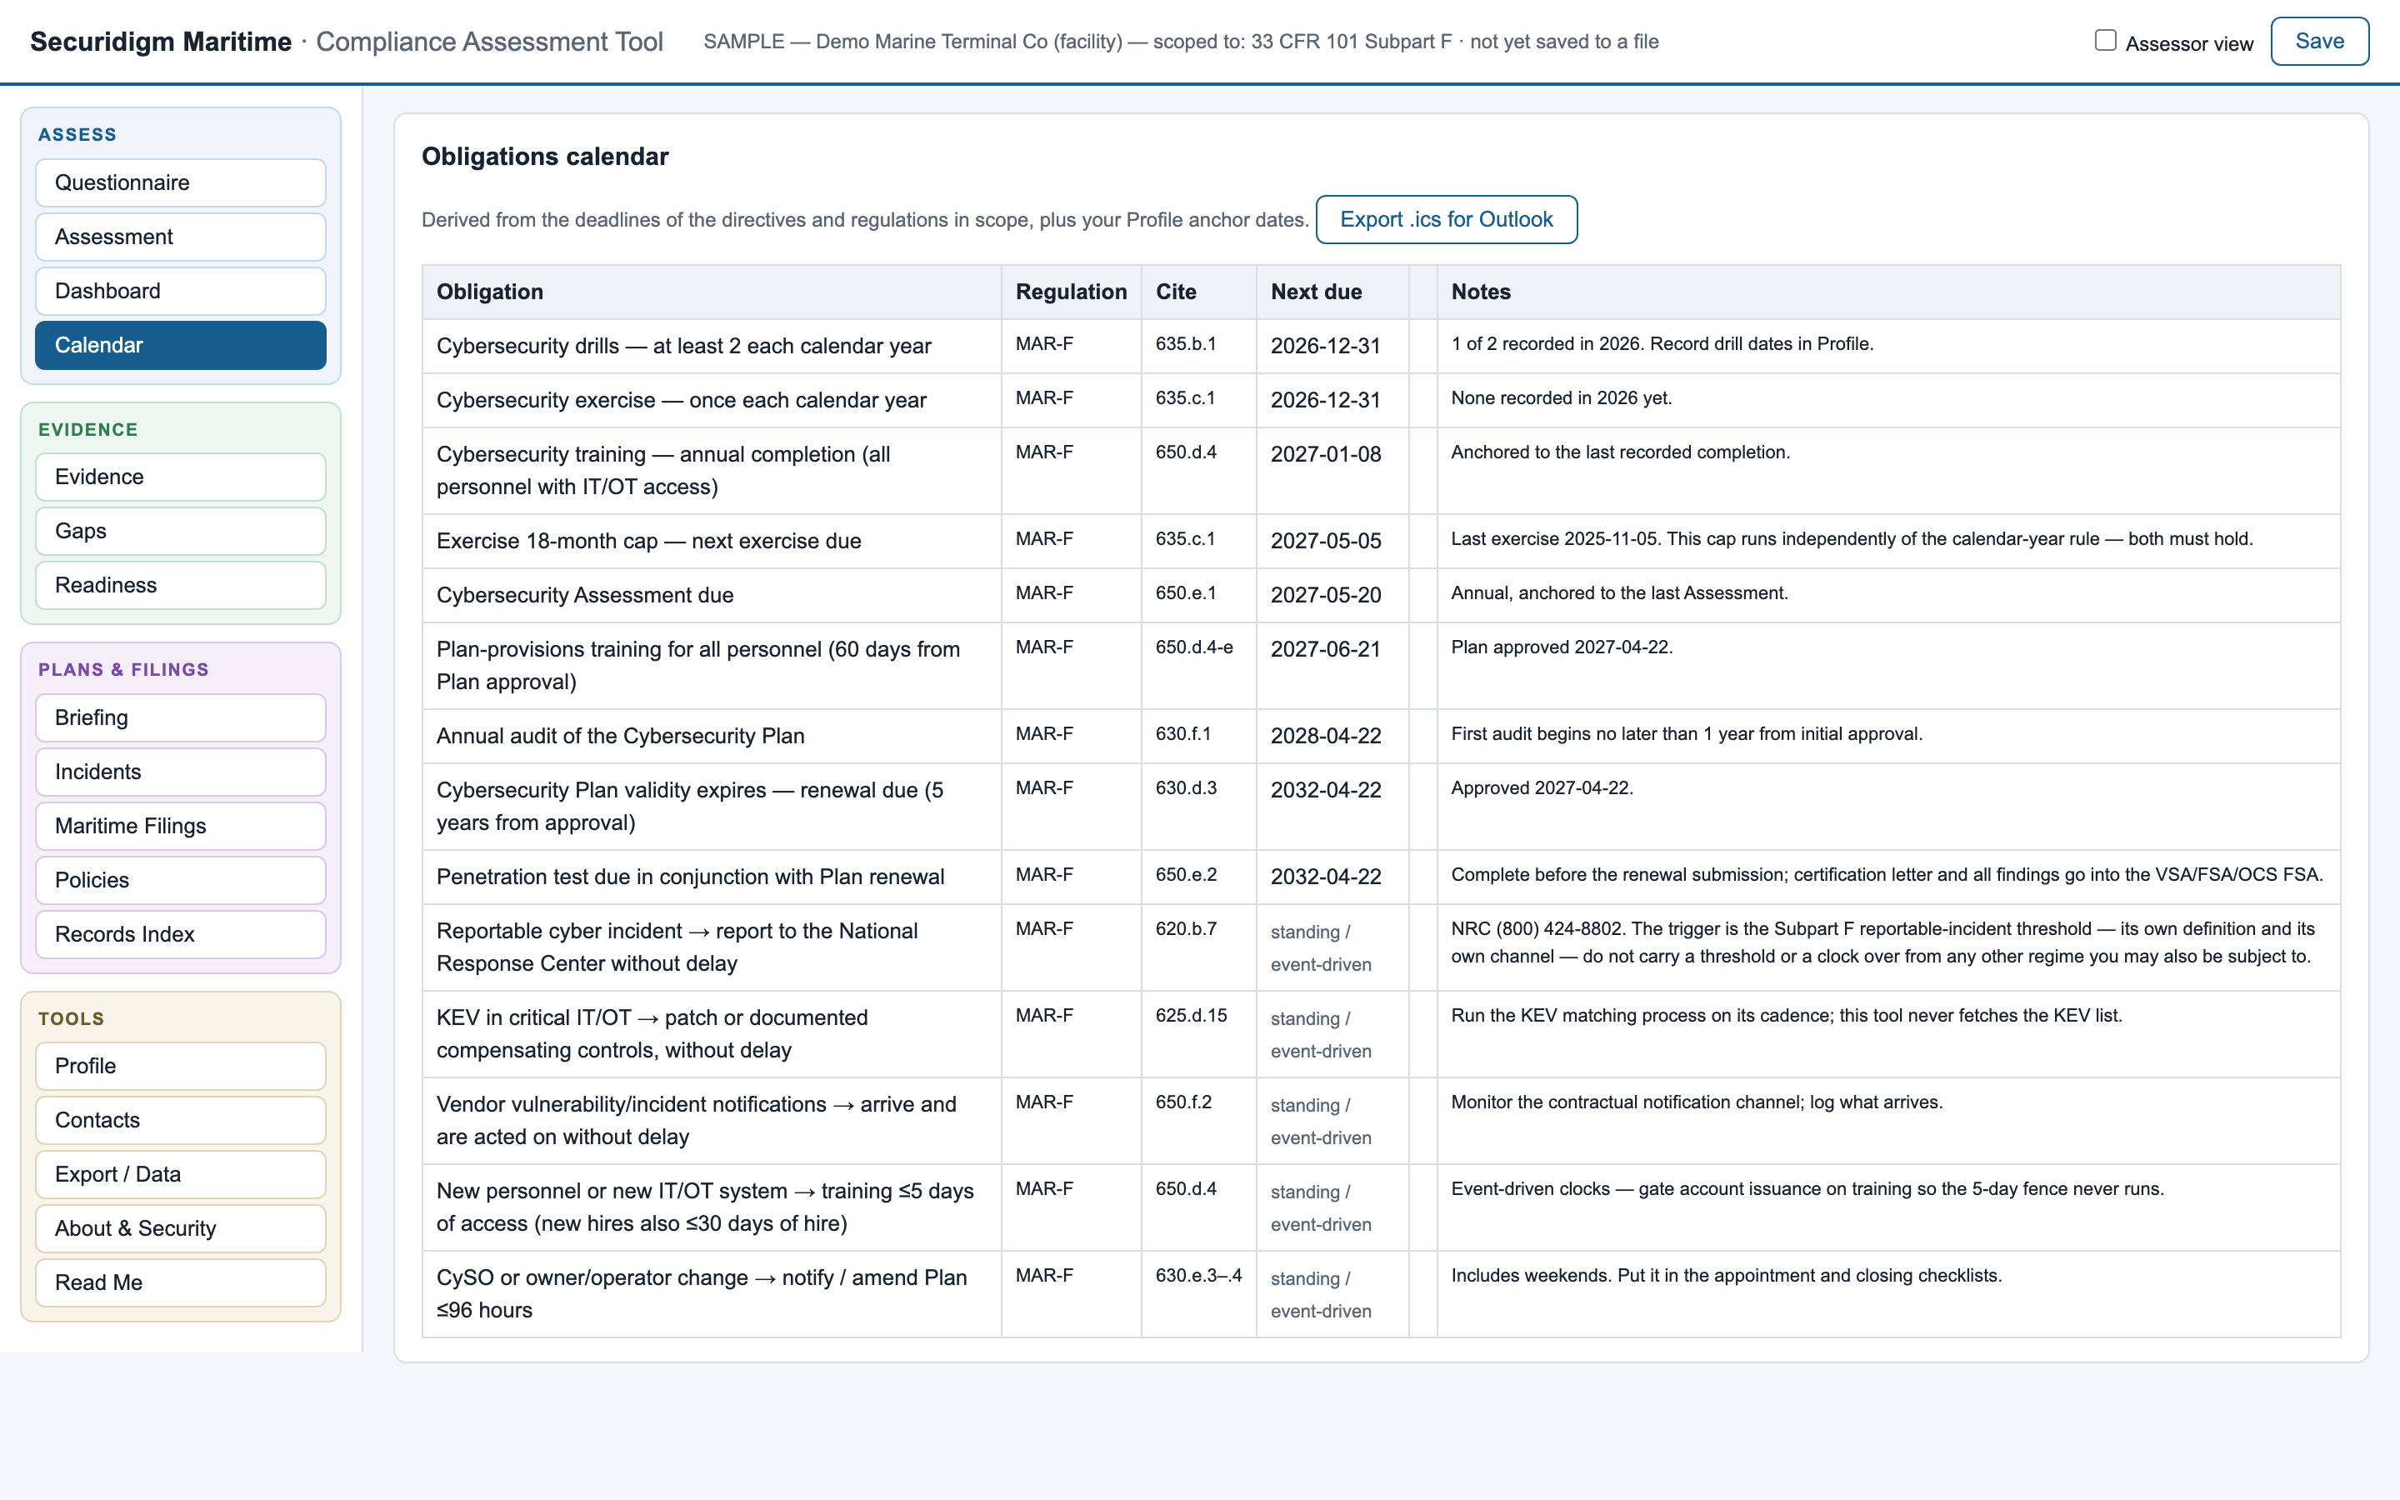Image resolution: width=2400 pixels, height=1500 pixels.
Task: Open the Briefing page
Action: pyautogui.click(x=181, y=717)
